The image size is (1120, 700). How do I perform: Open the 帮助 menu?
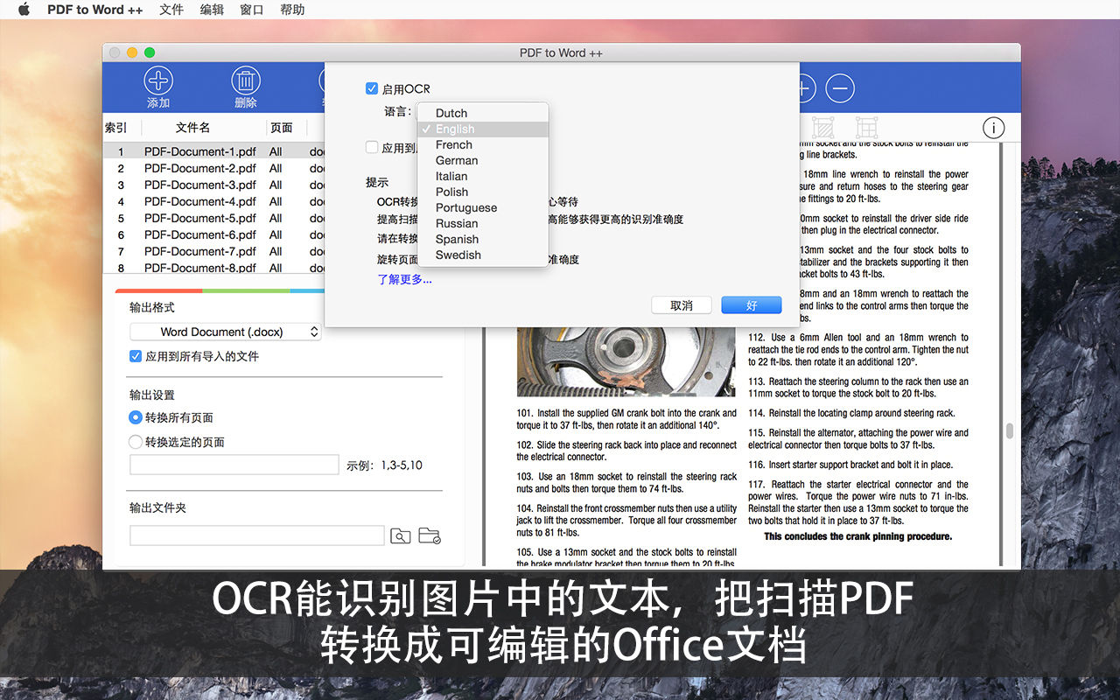[292, 10]
